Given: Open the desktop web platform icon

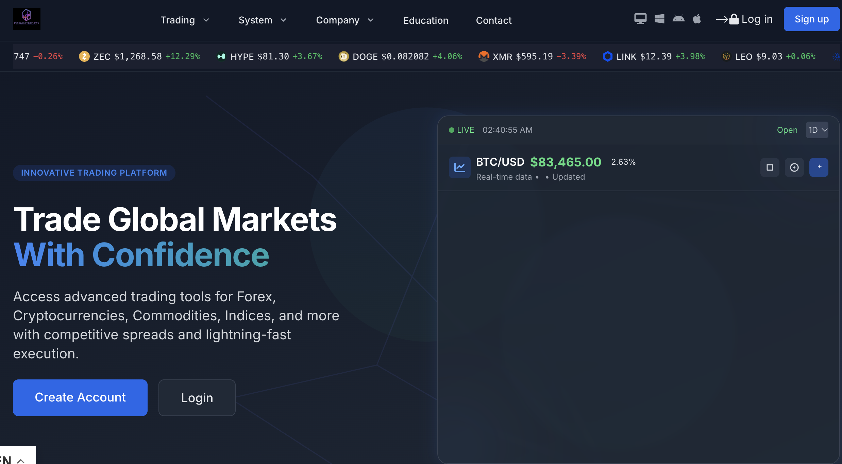Looking at the screenshot, I should tap(640, 19).
